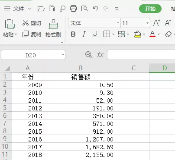The height and width of the screenshot is (160, 175).
Task: Click the eraser clear icon
Action: (168, 35)
